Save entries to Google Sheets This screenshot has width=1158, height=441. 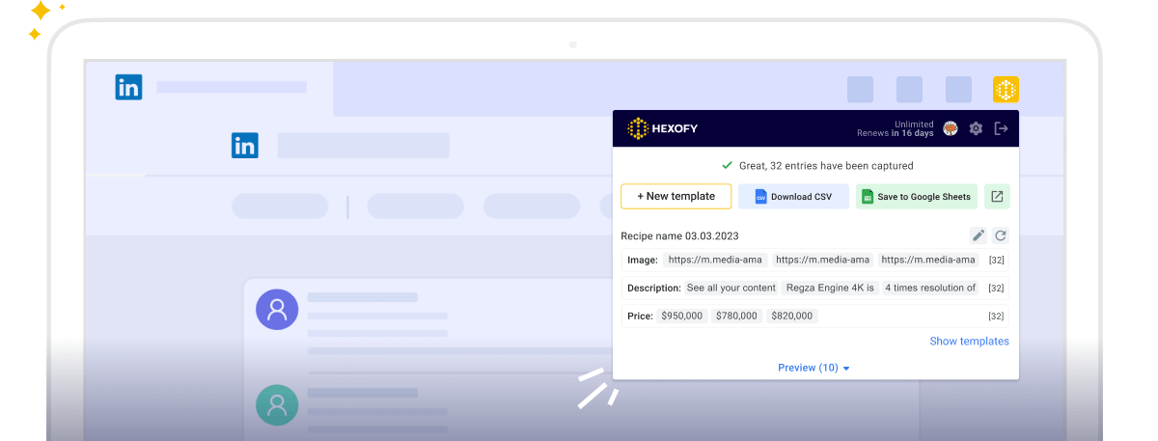point(916,197)
